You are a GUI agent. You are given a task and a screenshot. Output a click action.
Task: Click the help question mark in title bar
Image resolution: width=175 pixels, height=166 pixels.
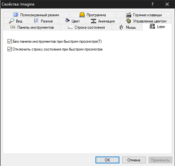[152, 4]
